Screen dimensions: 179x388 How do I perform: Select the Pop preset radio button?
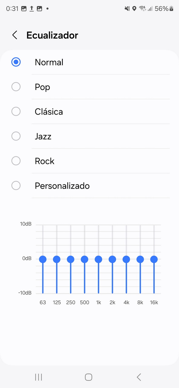pyautogui.click(x=16, y=87)
